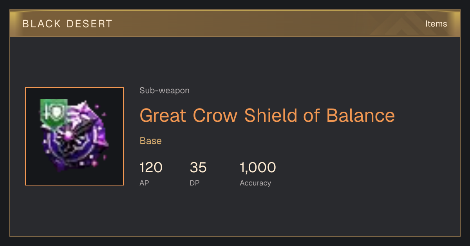The width and height of the screenshot is (470, 246).
Task: Click the Base enhancement level label
Action: pyautogui.click(x=151, y=141)
